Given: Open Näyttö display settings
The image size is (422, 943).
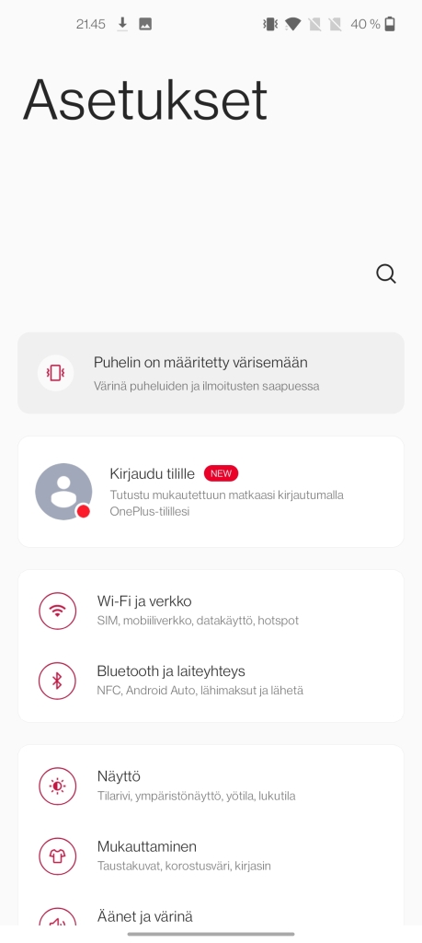Looking at the screenshot, I should [x=211, y=786].
